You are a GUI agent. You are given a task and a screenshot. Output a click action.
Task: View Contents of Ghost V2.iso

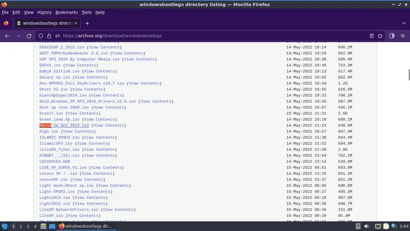87,89
